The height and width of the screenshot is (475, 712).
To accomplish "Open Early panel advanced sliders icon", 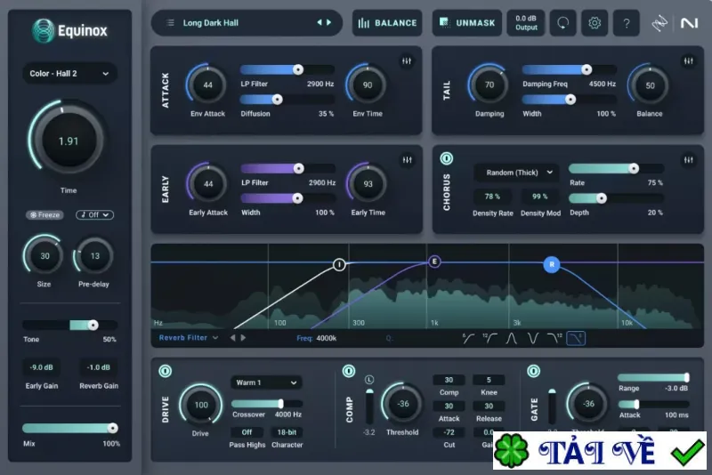I will (x=407, y=160).
